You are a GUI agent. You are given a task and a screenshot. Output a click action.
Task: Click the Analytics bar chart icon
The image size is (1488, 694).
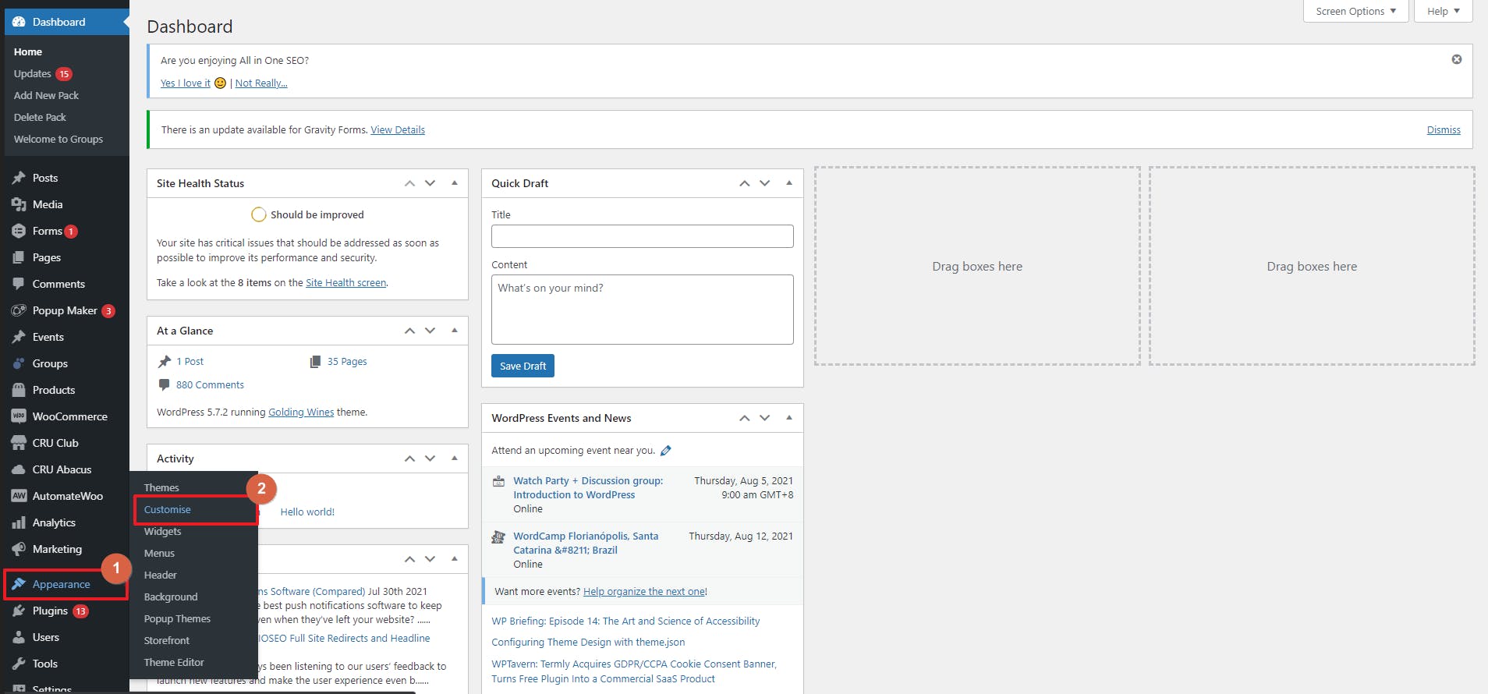coord(19,522)
